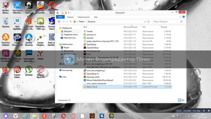Click the purple Alice assistant taskbar icon
This screenshot has width=211, height=119.
6,116
